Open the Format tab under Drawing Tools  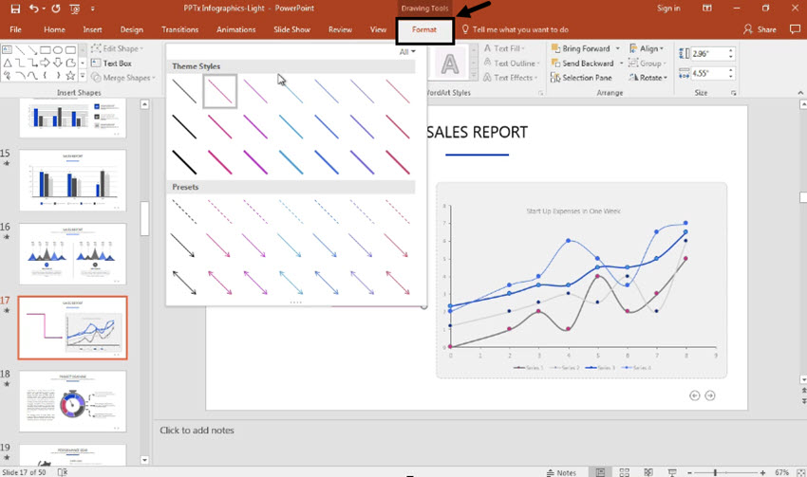click(424, 29)
